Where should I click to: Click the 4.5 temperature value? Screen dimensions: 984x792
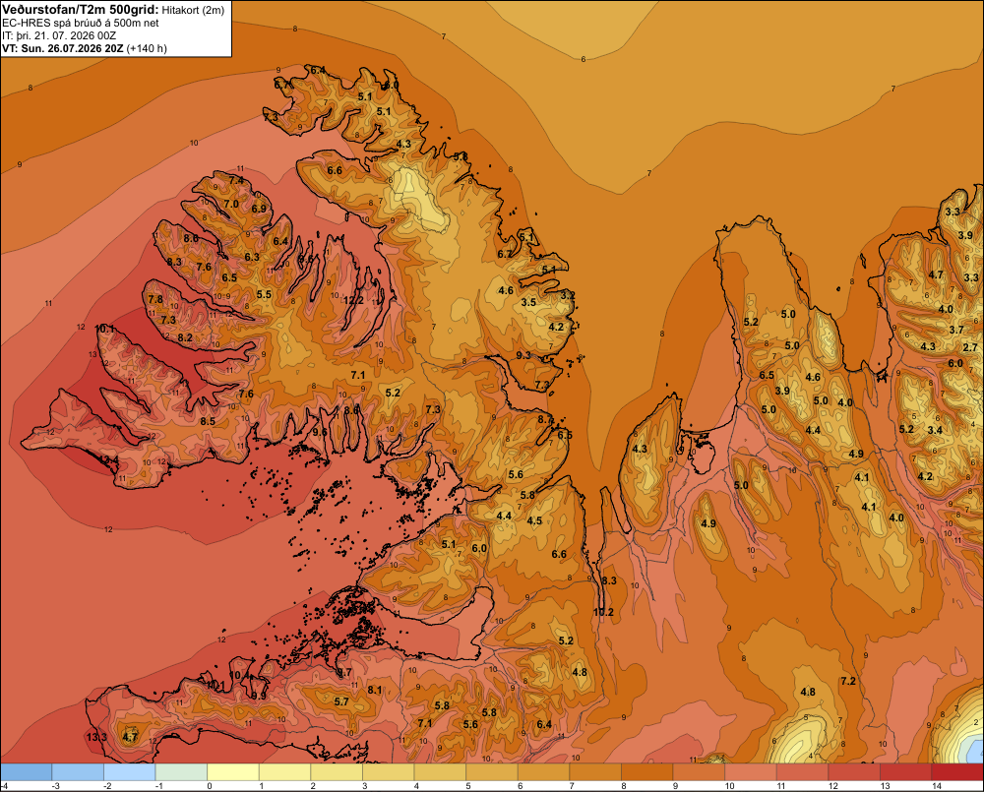pos(534,520)
